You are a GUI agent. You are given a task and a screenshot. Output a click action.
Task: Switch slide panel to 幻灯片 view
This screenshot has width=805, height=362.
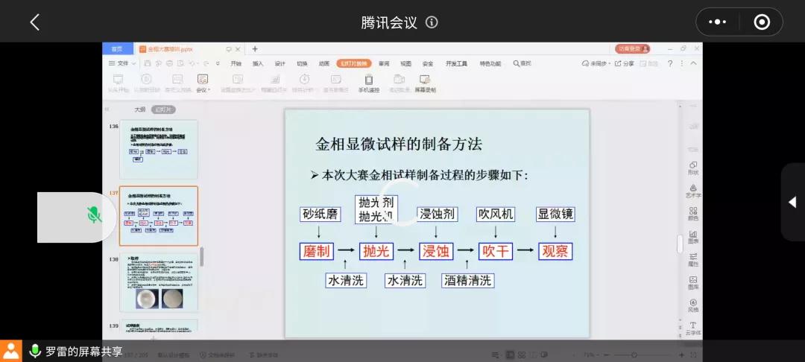pos(163,109)
